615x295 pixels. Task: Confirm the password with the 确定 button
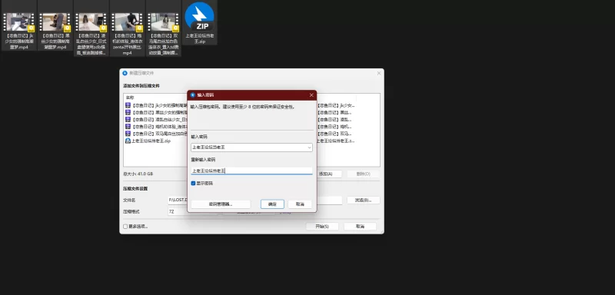272,204
